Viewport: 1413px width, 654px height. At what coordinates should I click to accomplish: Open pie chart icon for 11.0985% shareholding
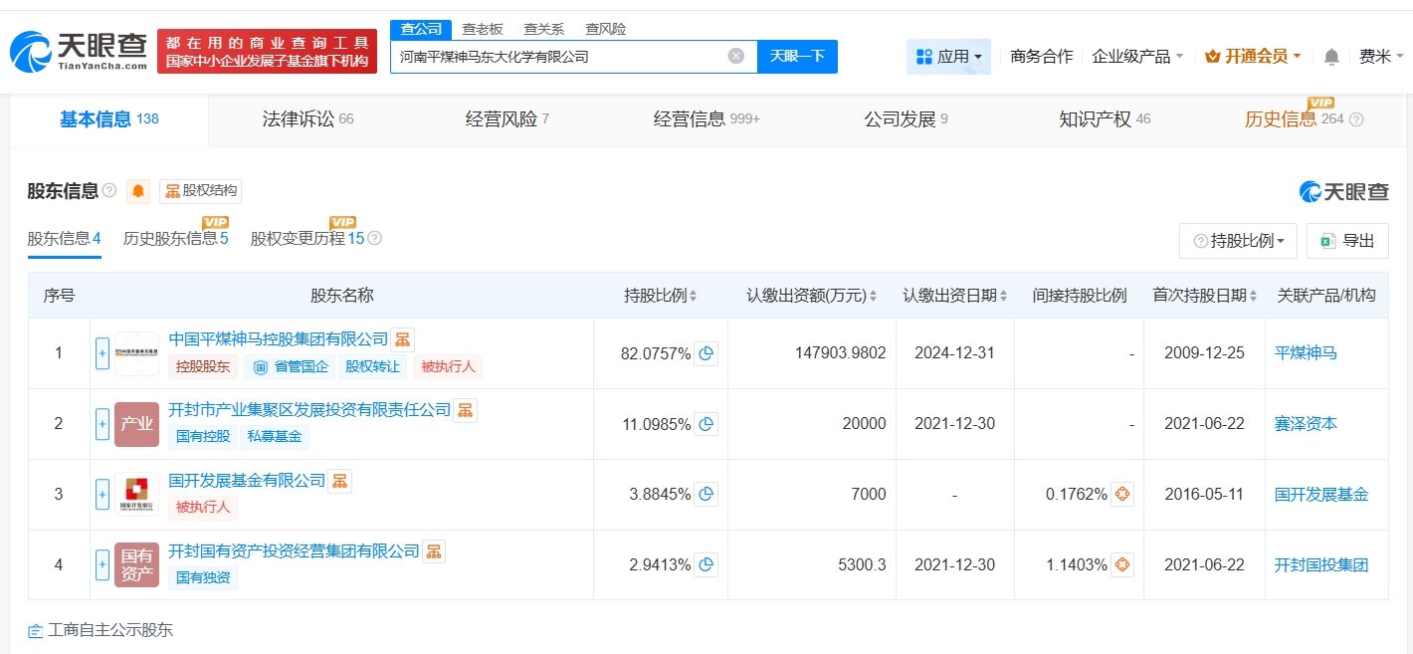click(x=706, y=424)
